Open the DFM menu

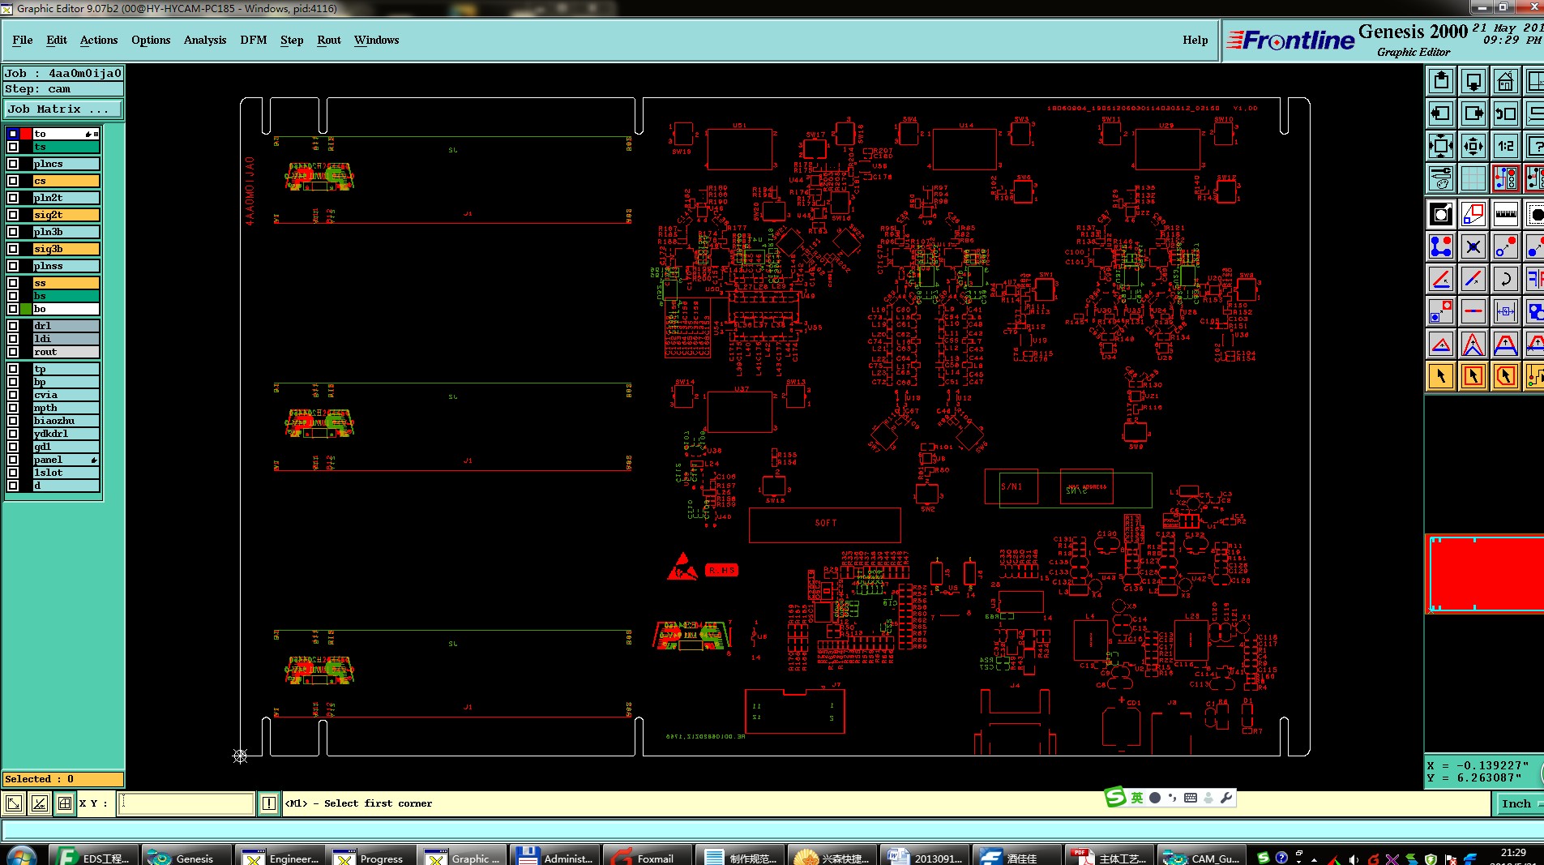click(254, 40)
